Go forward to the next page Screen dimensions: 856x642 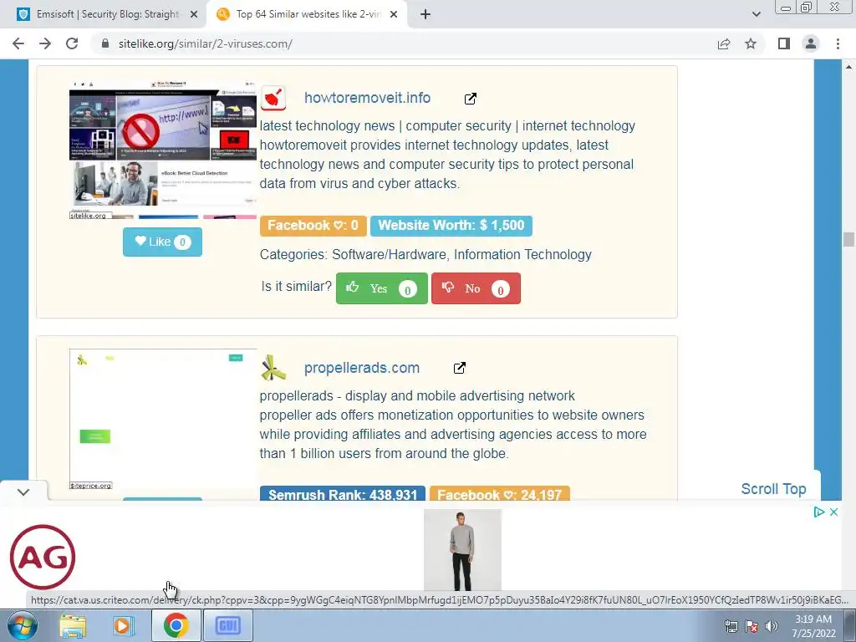click(x=45, y=43)
